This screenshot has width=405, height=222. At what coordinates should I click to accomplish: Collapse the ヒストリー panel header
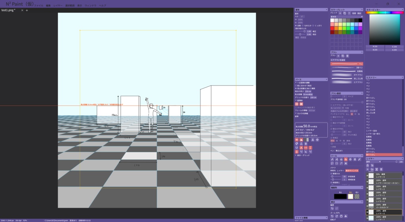pyautogui.click(x=384, y=77)
